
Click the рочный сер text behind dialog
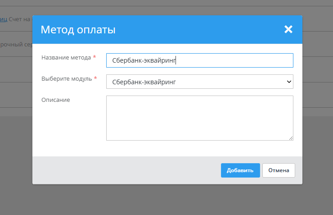16,45
